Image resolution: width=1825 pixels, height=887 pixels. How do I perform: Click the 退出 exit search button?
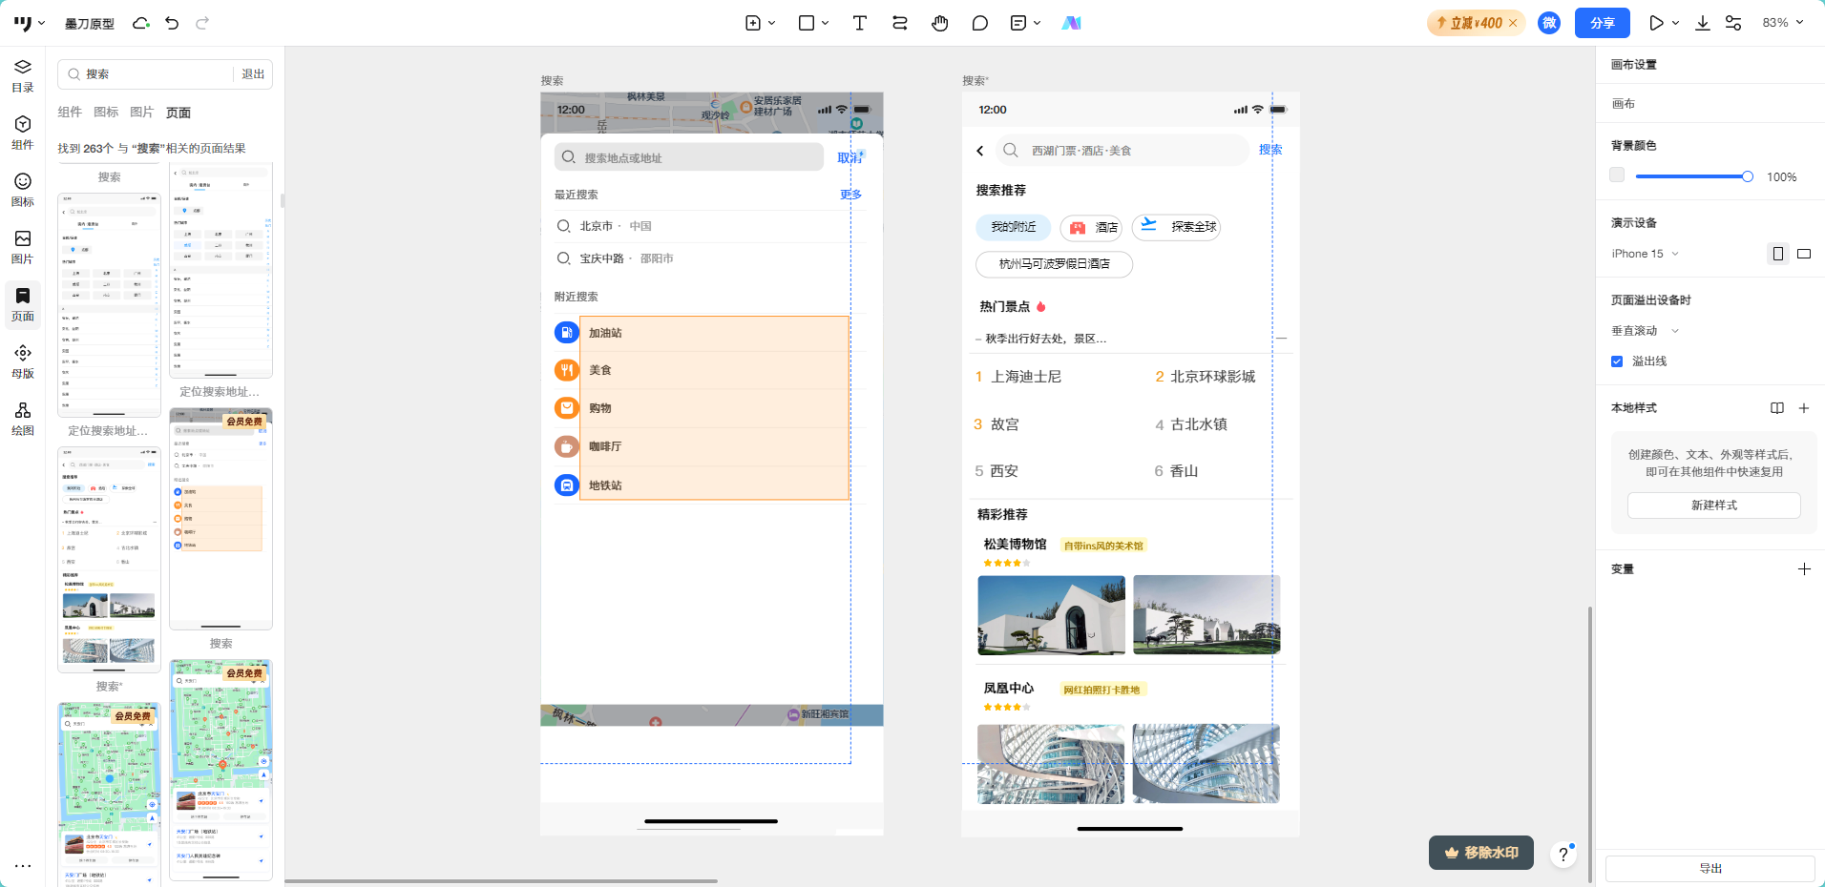(253, 74)
